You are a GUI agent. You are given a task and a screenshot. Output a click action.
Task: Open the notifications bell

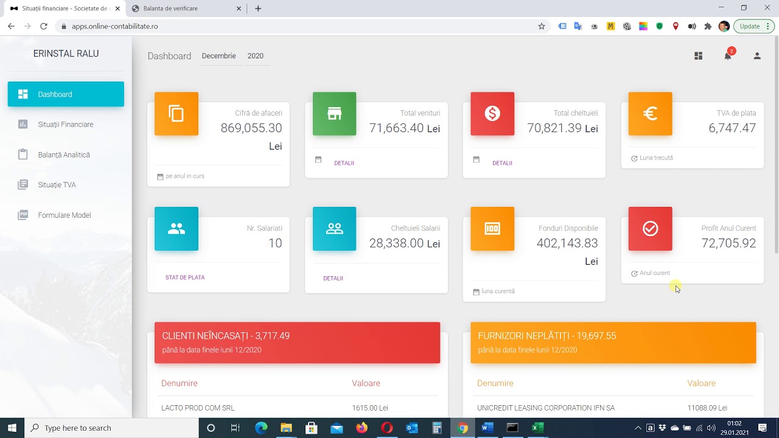coord(727,56)
